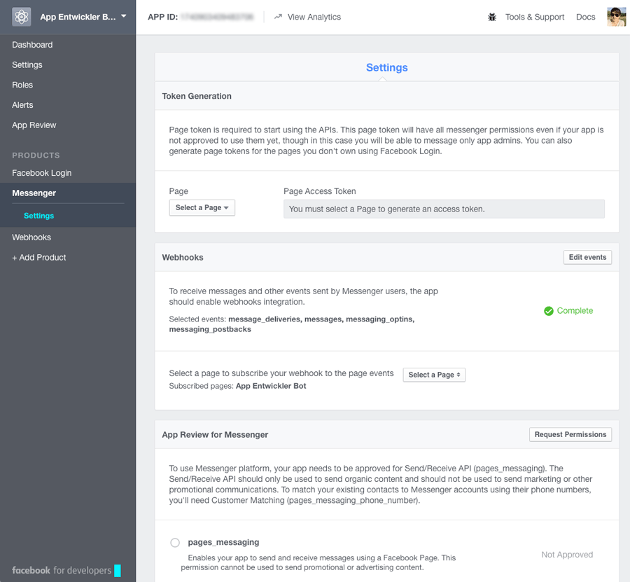Open View Analytics link
630x582 pixels.
[314, 17]
